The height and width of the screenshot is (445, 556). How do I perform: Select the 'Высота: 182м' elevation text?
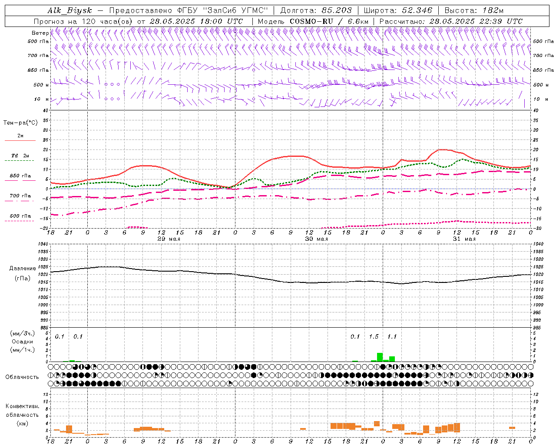tap(474, 10)
